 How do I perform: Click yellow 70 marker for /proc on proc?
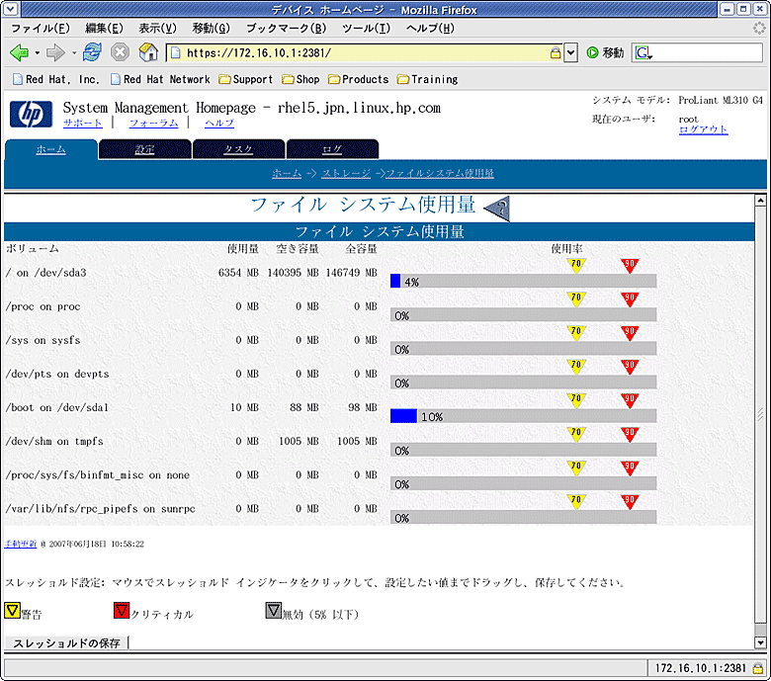pos(576,298)
